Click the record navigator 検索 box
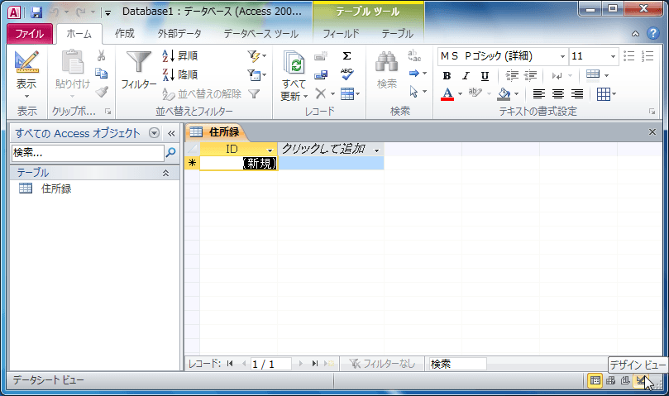 pyautogui.click(x=457, y=364)
